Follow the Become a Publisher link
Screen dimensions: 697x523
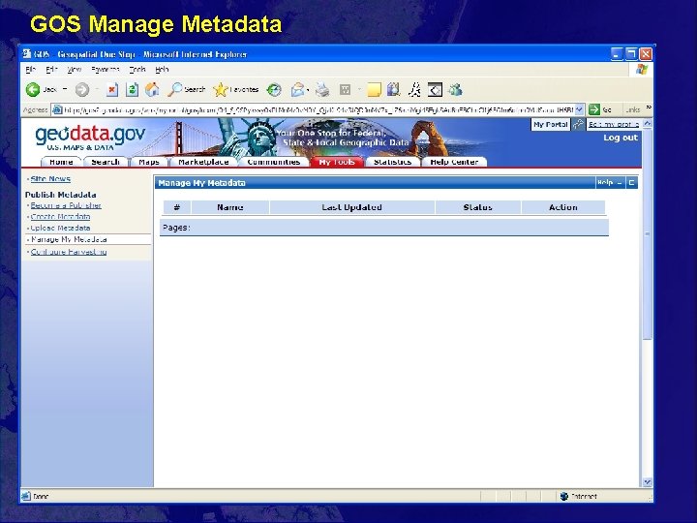[x=66, y=205]
